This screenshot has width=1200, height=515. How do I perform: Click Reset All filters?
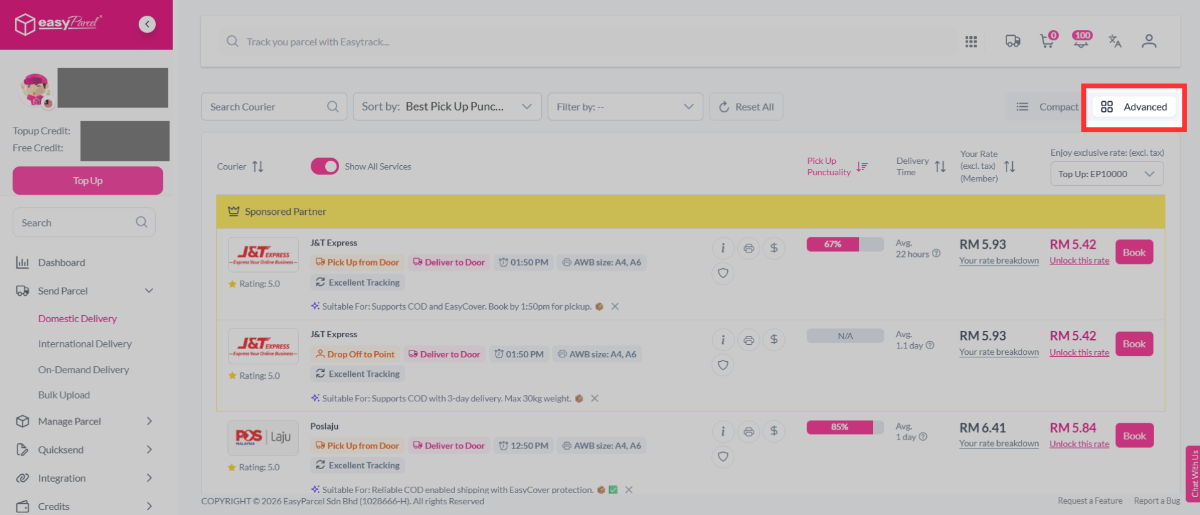[746, 107]
